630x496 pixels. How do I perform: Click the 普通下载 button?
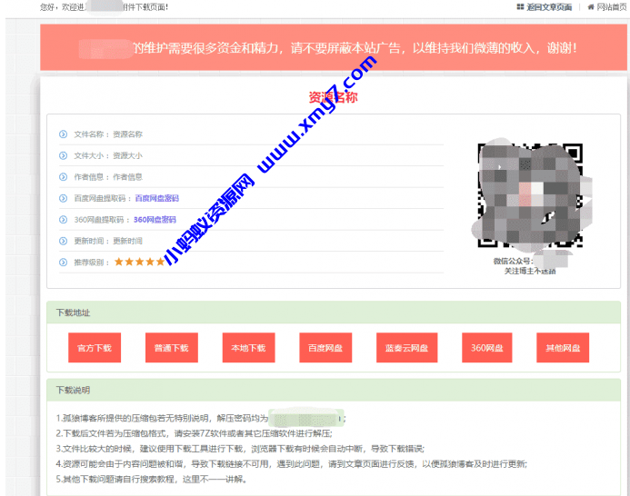172,348
